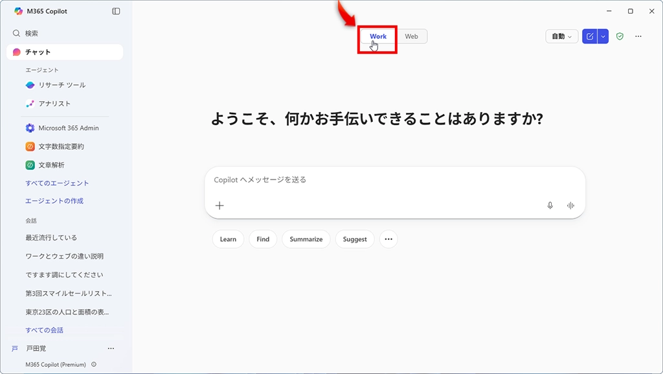The image size is (663, 374).
Task: Open conversation 第3回スマイルセールリスト
Action: [x=69, y=294]
